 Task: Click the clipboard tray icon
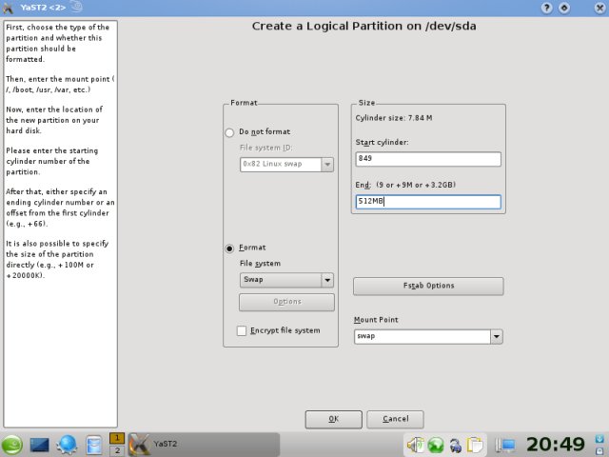coord(476,445)
